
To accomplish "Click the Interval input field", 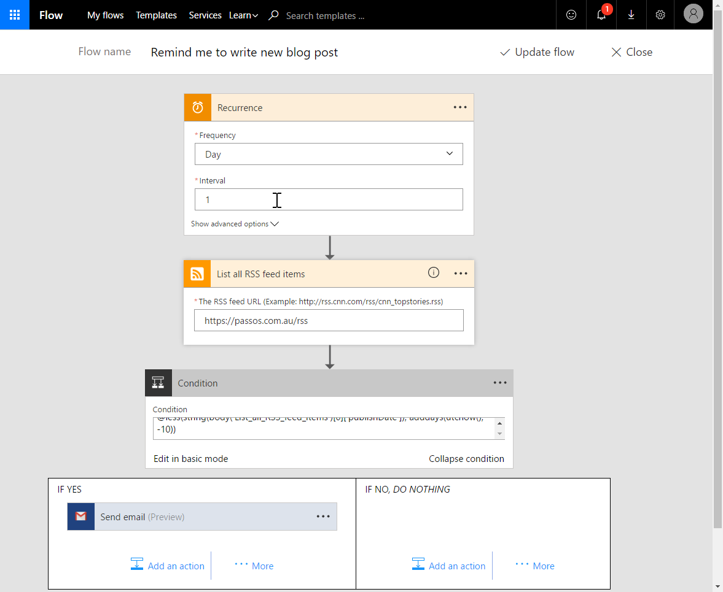I will [329, 199].
